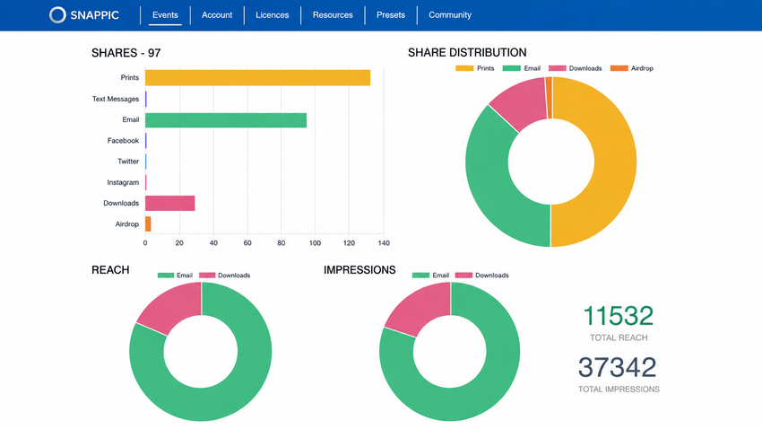Toggle Email legend in Share Distribution
The height and width of the screenshot is (429, 762).
pos(522,68)
